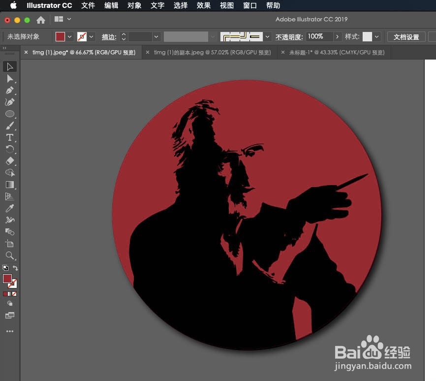Screen dimensions: 436x381
Task: Open the stroke weight dropdown
Action: pos(156,37)
